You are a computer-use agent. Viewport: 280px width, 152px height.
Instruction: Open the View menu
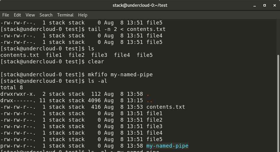(x=30, y=15)
